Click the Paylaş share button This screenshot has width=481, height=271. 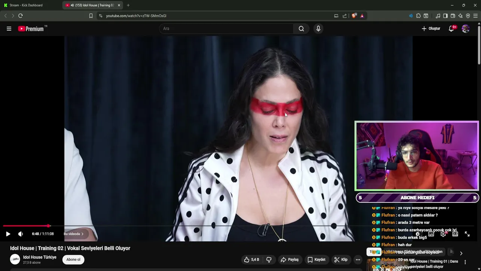point(289,260)
